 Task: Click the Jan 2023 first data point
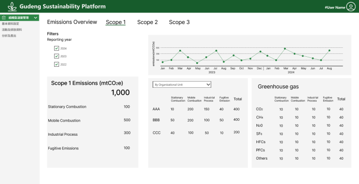coord(162,62)
